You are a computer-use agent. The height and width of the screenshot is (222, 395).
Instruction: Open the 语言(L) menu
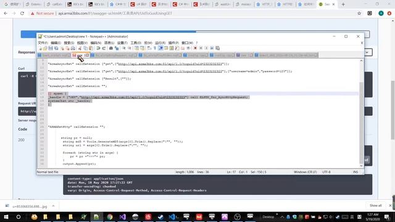pos(109,43)
